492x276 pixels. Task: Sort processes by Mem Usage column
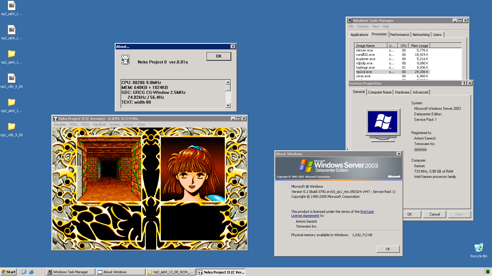pyautogui.click(x=419, y=46)
